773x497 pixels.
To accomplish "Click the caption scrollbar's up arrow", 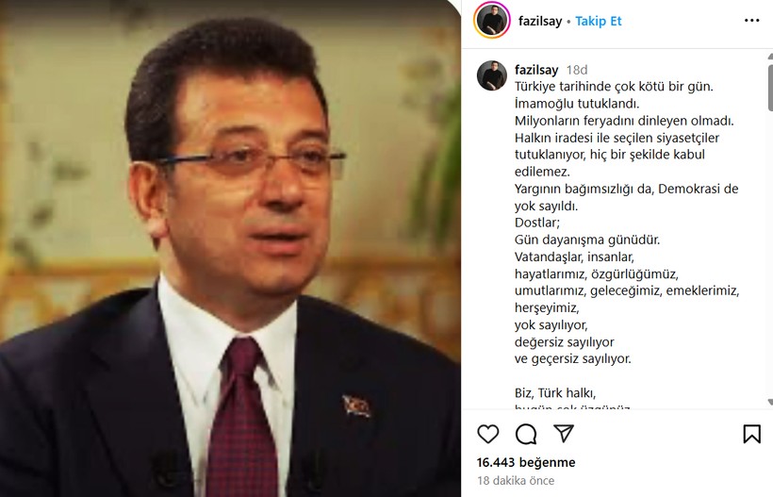I will (x=770, y=57).
